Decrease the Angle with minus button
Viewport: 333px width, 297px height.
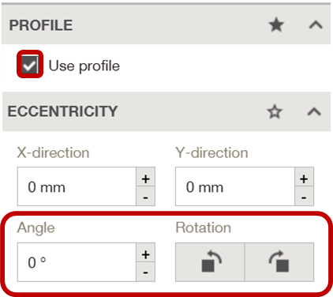(146, 272)
